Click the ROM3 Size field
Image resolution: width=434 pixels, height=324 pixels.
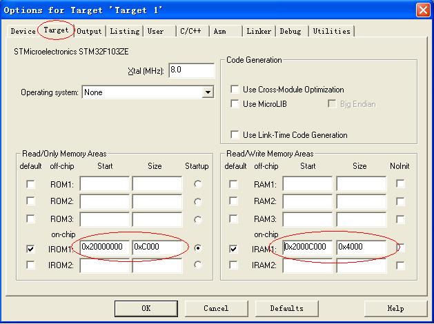pyautogui.click(x=157, y=219)
